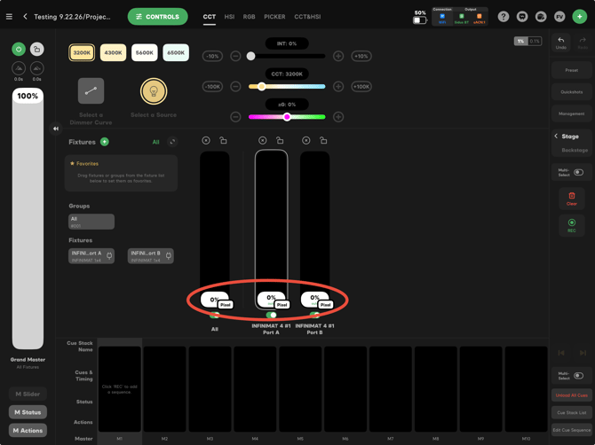
Task: Clear Port A fader with X icon
Action: pyautogui.click(x=262, y=141)
